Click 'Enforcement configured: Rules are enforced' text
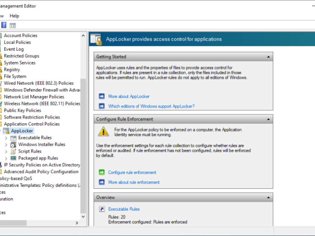The image size is (315, 236). tap(148, 222)
